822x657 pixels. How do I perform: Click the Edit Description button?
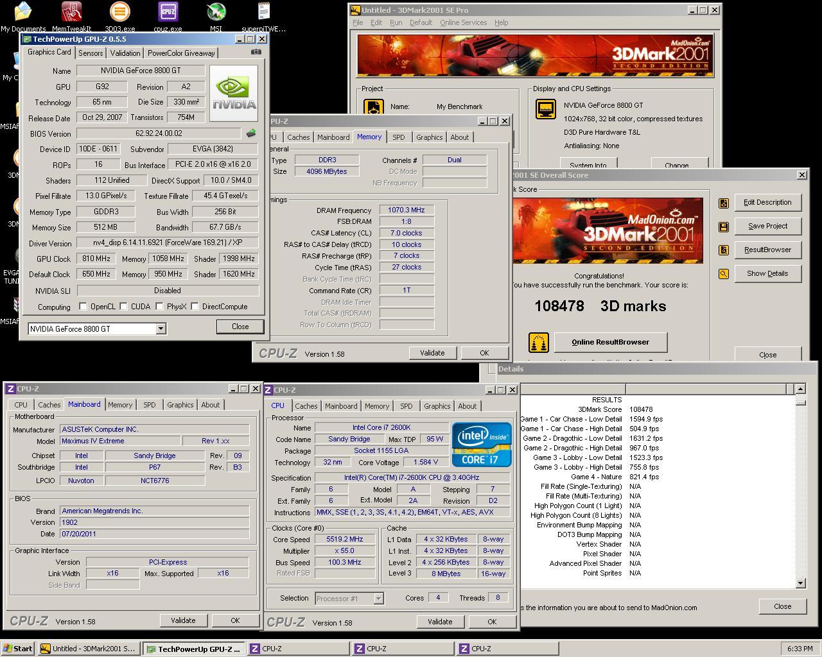767,203
